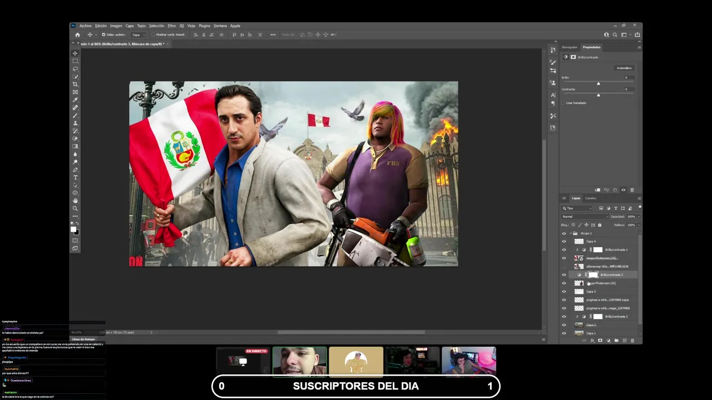Screen dimensions: 712x400
Task: Hide the Brillo/contraste 1 layer
Action: 563,250
